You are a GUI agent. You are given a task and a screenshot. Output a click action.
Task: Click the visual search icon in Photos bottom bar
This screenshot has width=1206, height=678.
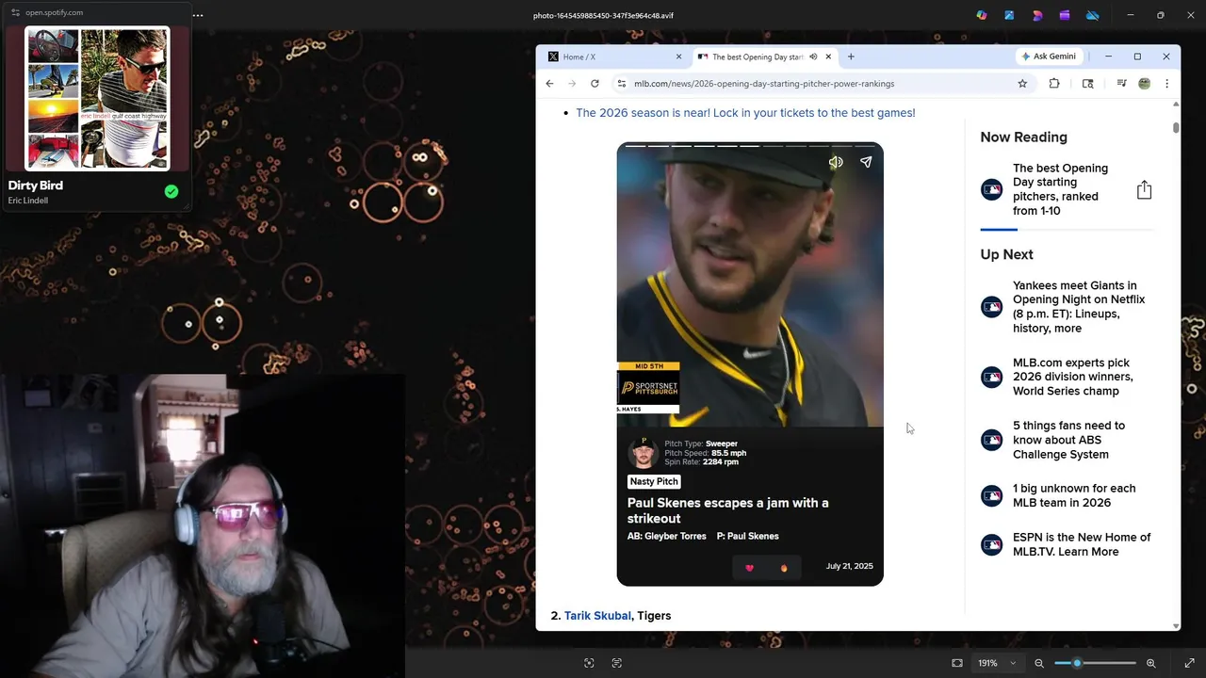589,663
